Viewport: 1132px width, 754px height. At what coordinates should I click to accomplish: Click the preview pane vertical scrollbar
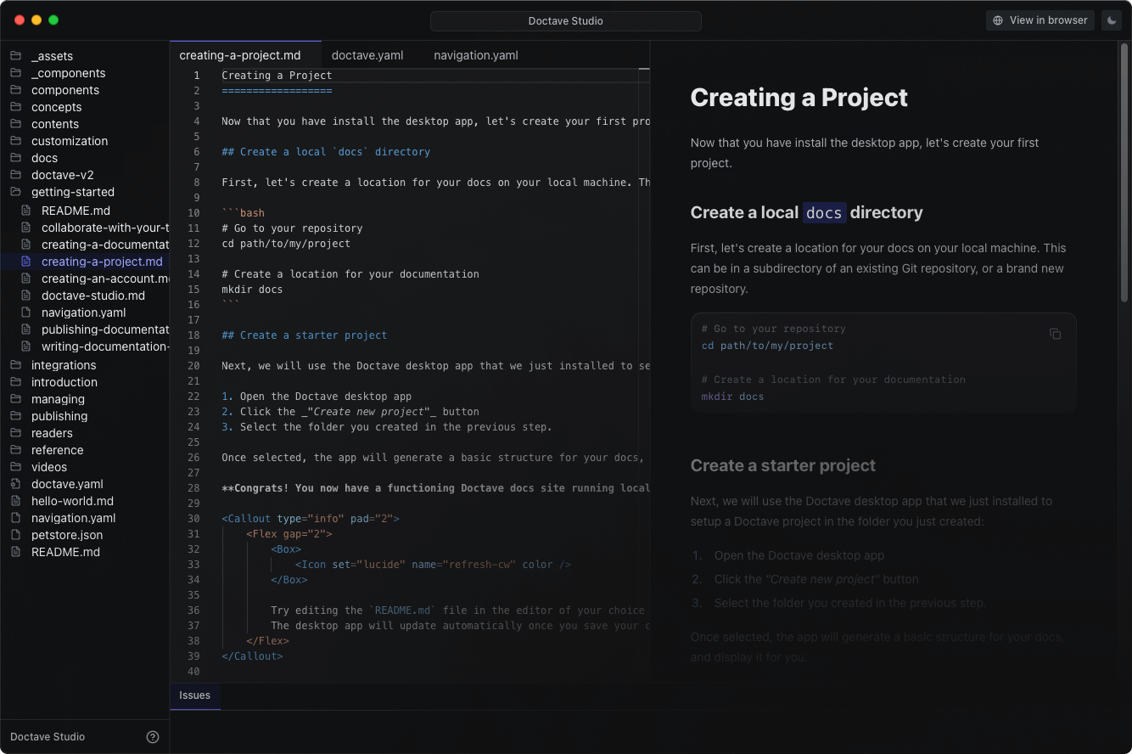[1124, 173]
